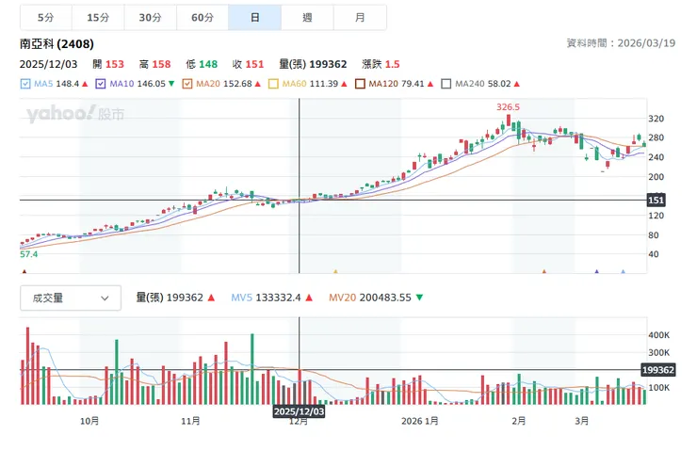Click the 南亞科 (2408) stock title
This screenshot has height=451, width=697.
(57, 44)
